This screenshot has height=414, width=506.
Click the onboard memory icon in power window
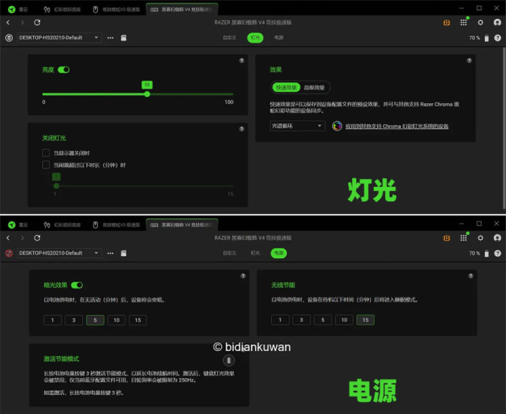click(x=124, y=253)
